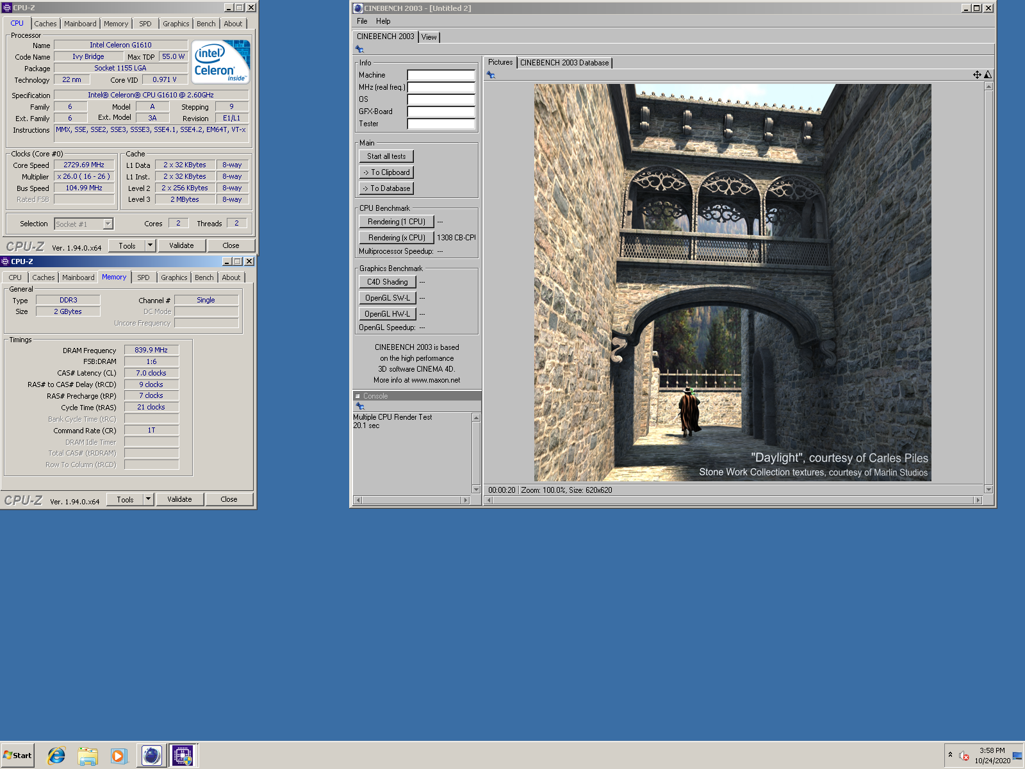Click the Intel Celeron inside logo
1025x769 pixels.
click(x=221, y=62)
